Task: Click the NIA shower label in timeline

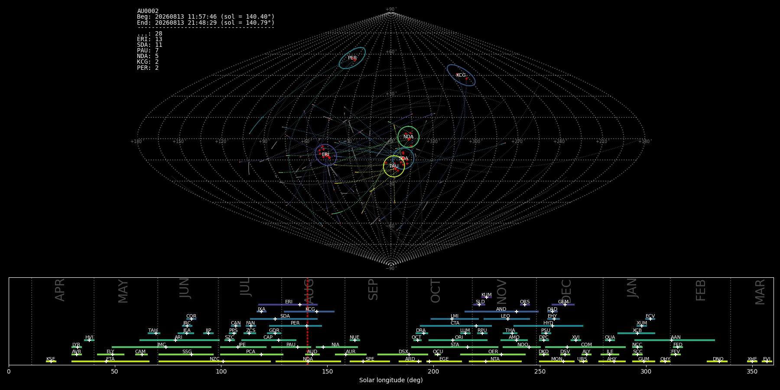Action: tap(335, 345)
